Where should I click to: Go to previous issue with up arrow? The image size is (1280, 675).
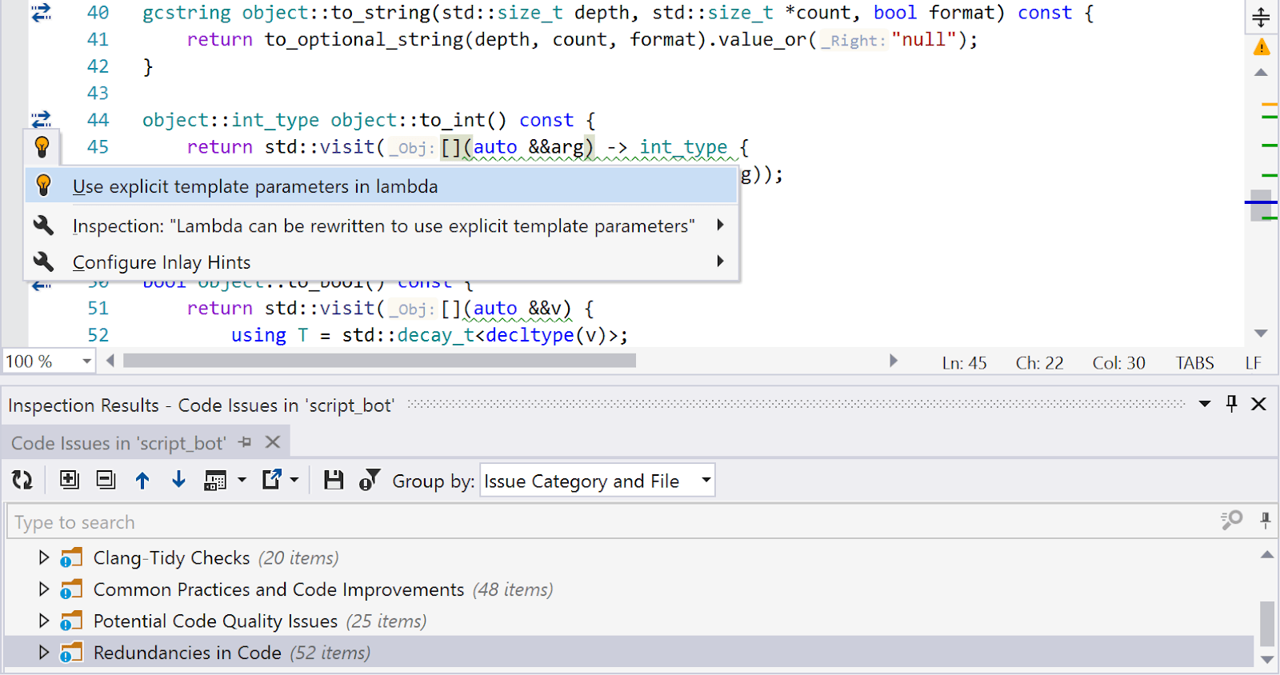point(142,480)
